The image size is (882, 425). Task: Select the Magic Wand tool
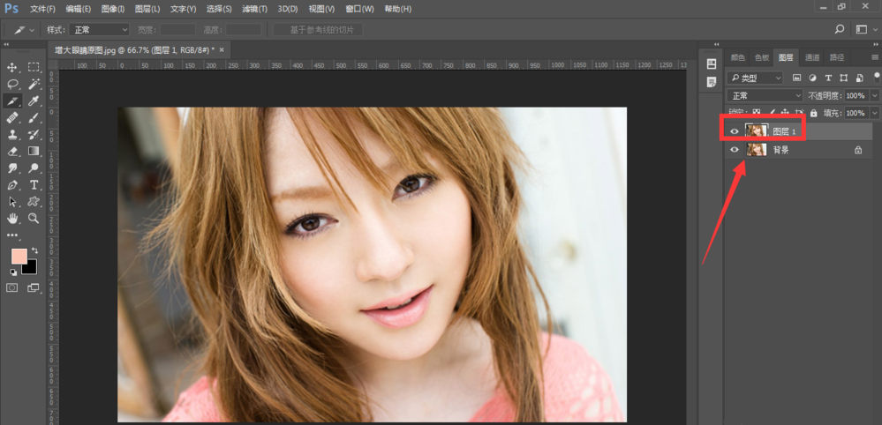[x=34, y=84]
